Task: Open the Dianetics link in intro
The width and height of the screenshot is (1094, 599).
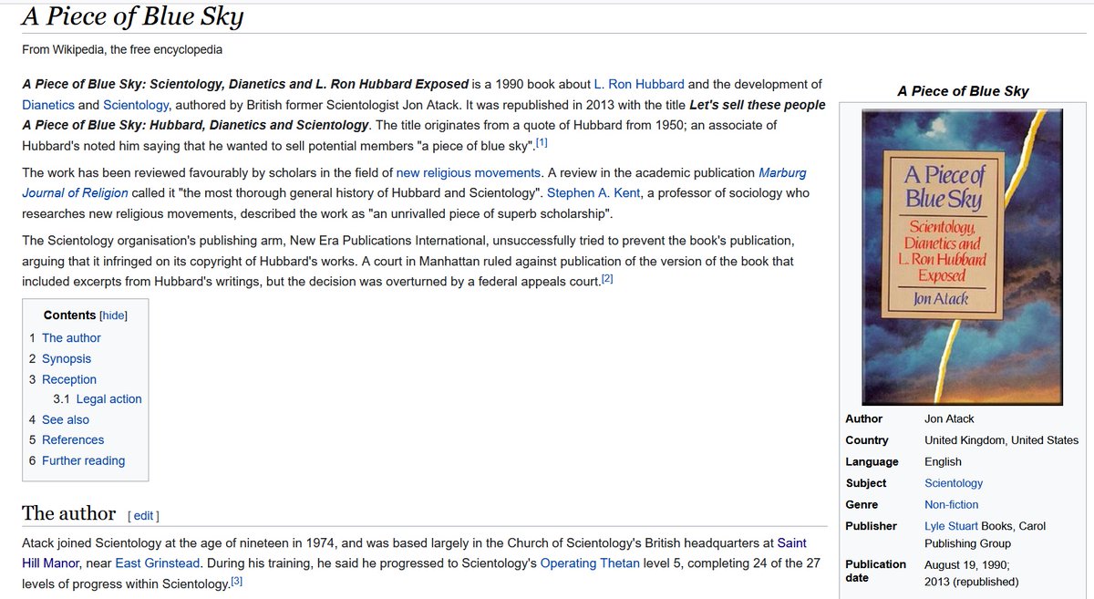Action: click(48, 105)
